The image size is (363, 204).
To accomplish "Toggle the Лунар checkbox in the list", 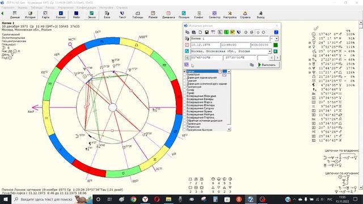I will (185, 93).
